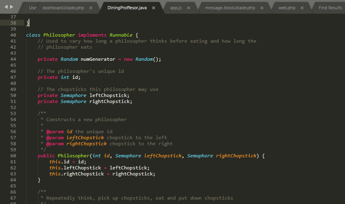The width and height of the screenshot is (345, 204).
Task: Switch to the DiningProffesor.java tab
Action: (x=127, y=8)
